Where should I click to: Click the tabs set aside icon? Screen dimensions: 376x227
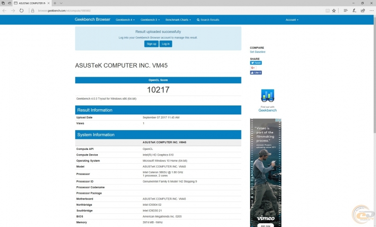coord(3,3)
